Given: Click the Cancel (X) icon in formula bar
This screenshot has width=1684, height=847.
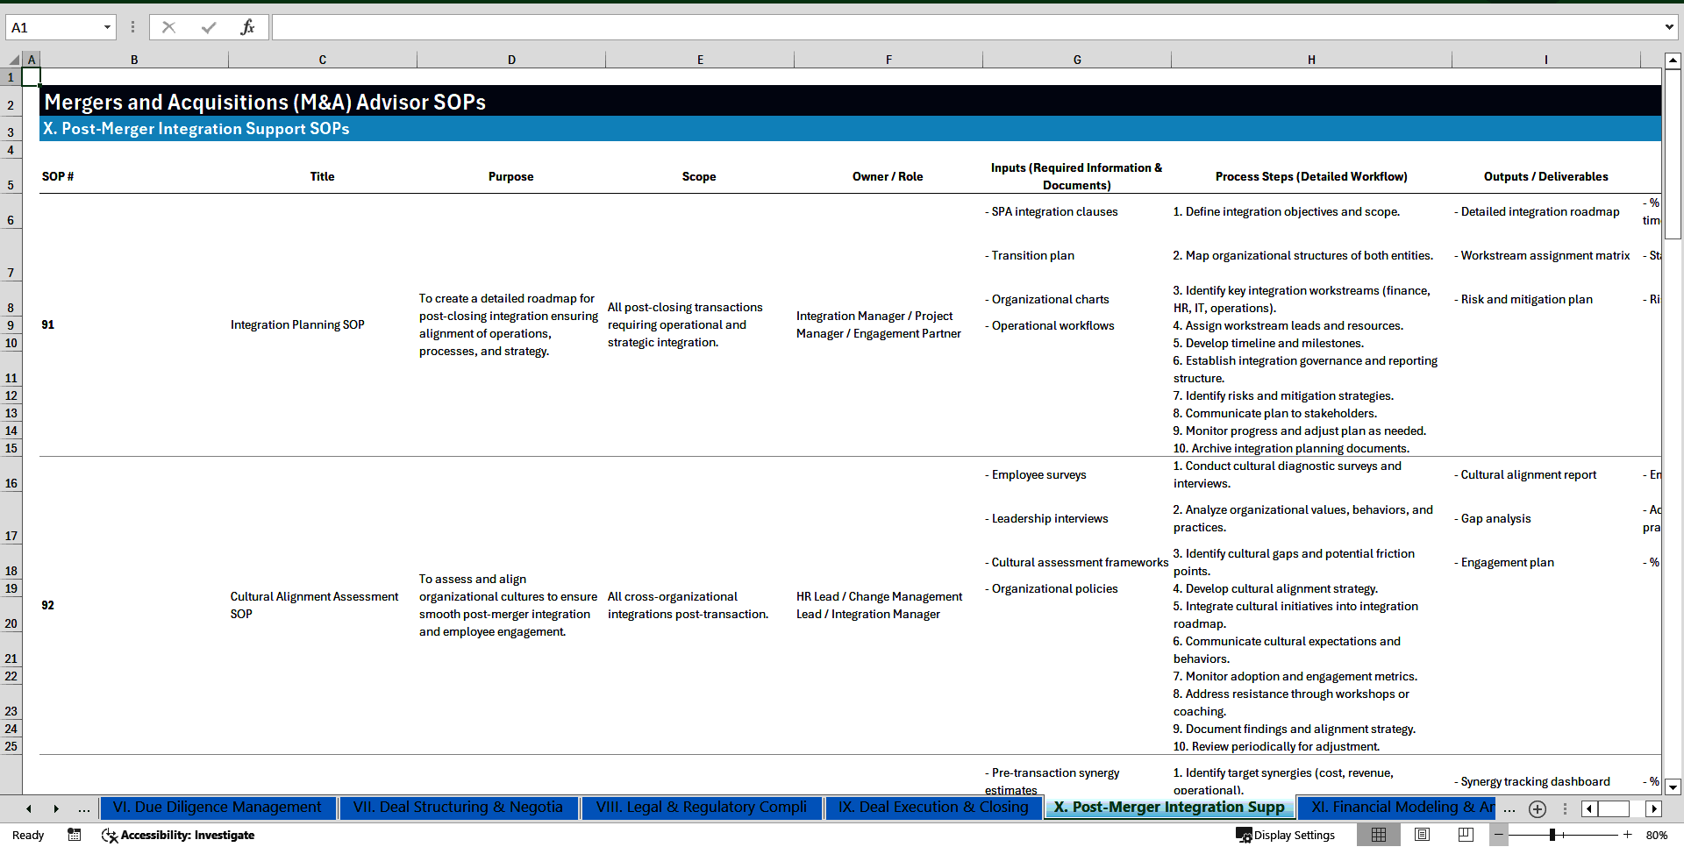Looking at the screenshot, I should (168, 26).
